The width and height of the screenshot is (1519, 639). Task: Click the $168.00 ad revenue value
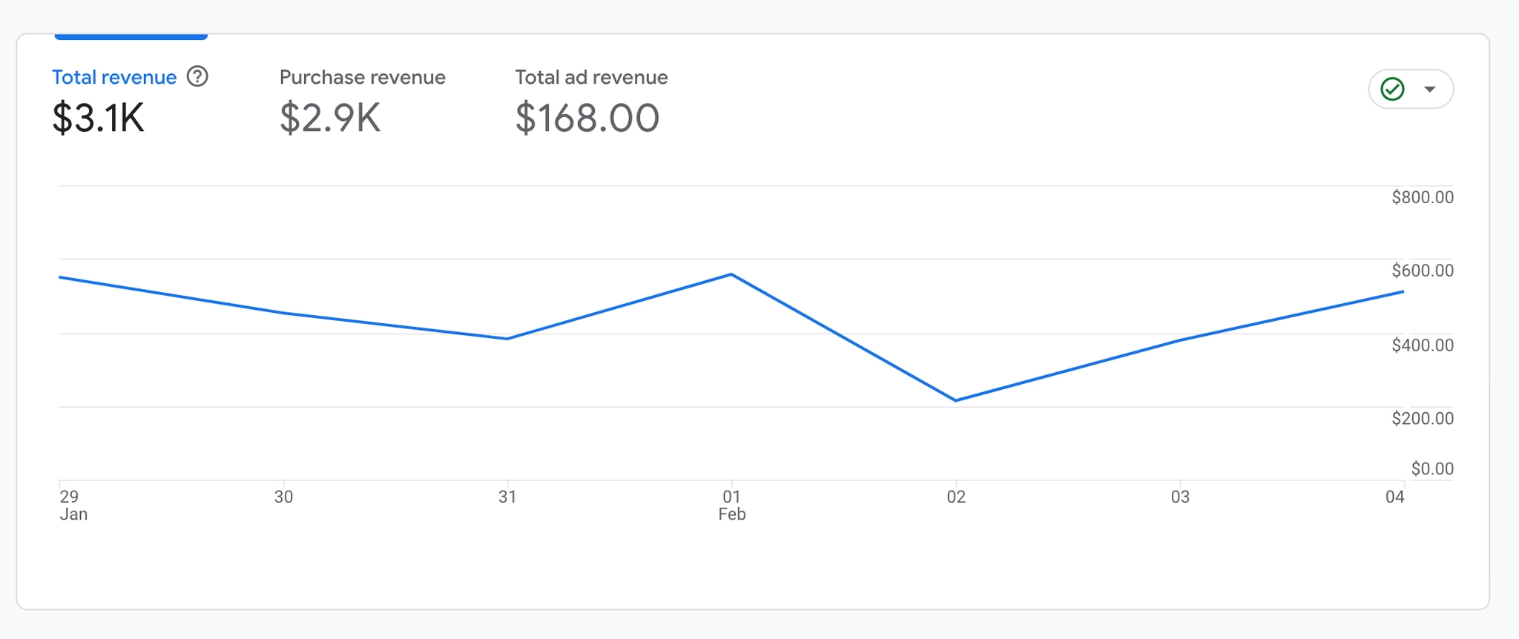pos(587,118)
